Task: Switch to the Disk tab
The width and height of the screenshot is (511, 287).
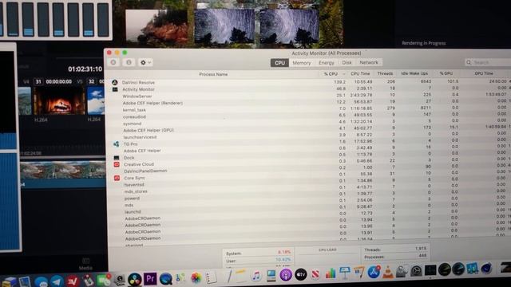Action: (x=347, y=62)
